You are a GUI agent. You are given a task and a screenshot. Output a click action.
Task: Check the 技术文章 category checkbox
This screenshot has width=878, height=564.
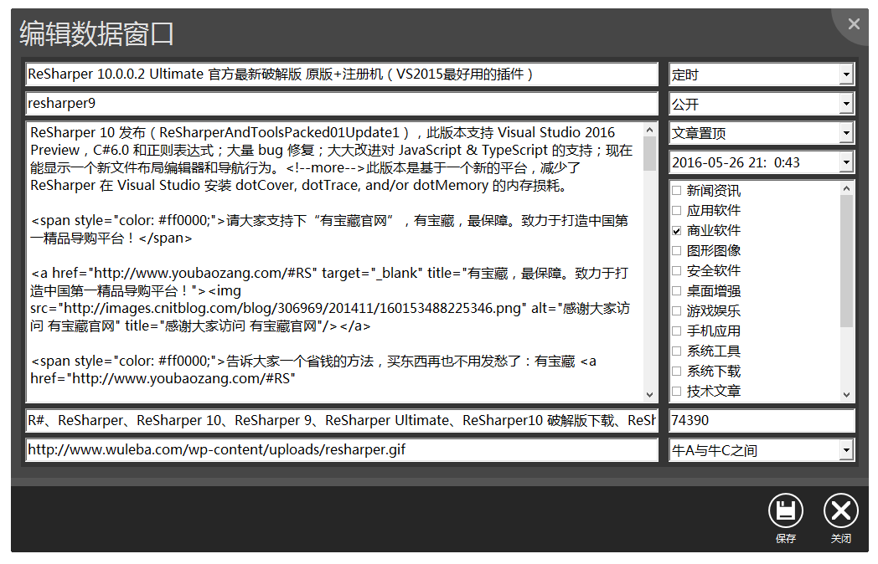coord(676,391)
